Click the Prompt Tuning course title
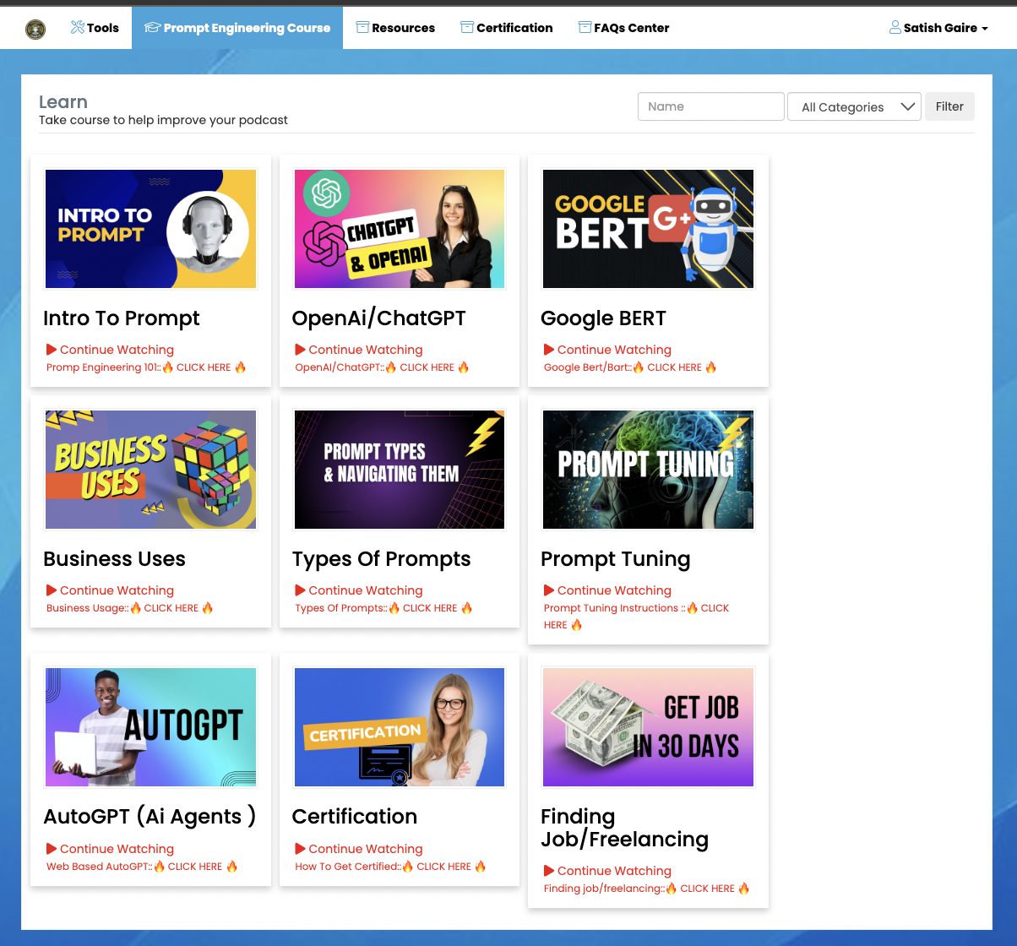The height and width of the screenshot is (946, 1017). click(616, 559)
